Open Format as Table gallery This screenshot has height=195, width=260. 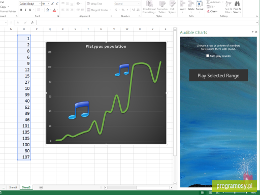pos(162,7)
